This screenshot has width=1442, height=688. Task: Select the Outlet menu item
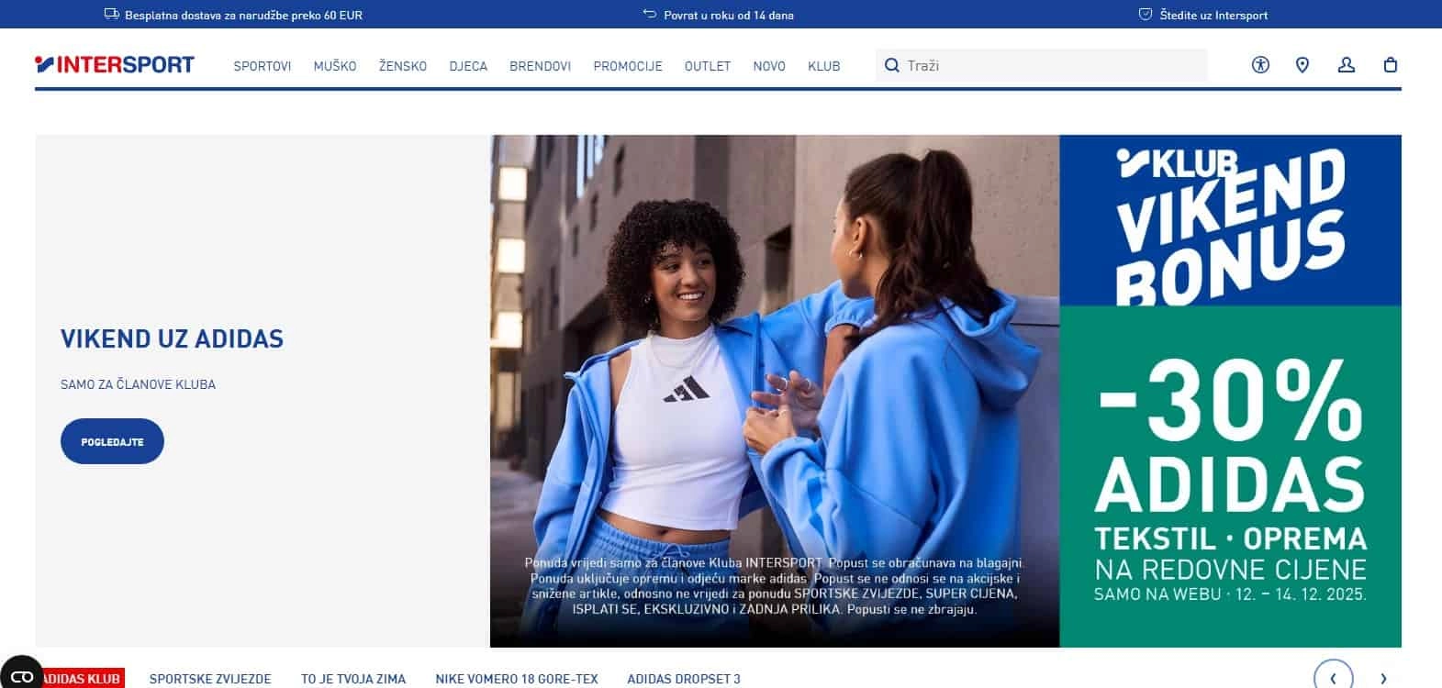(x=707, y=66)
